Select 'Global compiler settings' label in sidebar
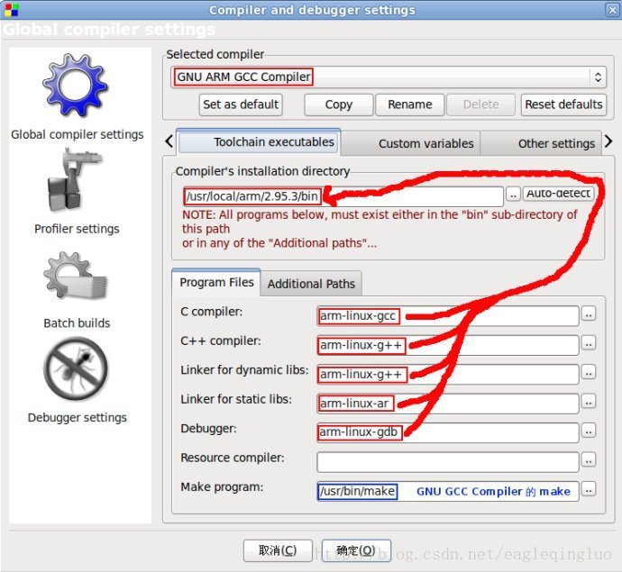Image resolution: width=622 pixels, height=572 pixels. [x=77, y=135]
